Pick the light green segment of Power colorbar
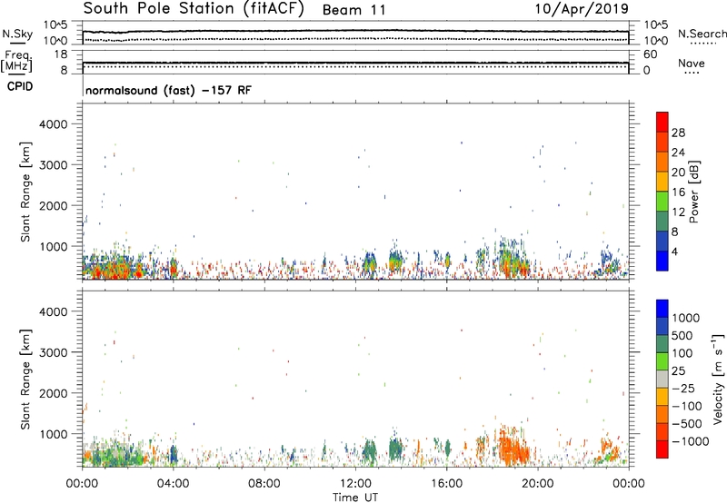 click(662, 202)
